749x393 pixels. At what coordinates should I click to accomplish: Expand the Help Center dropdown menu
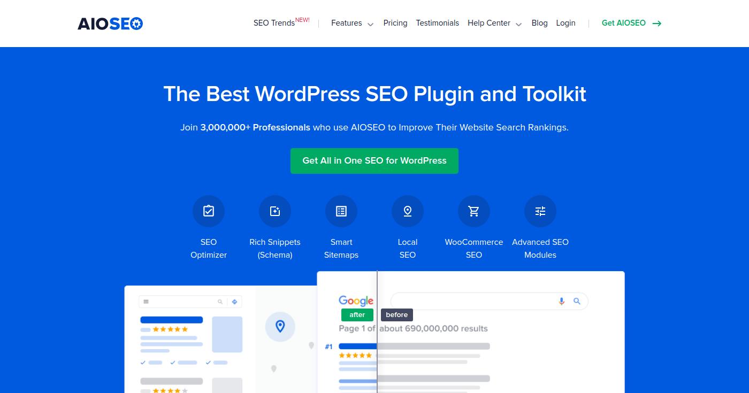494,23
